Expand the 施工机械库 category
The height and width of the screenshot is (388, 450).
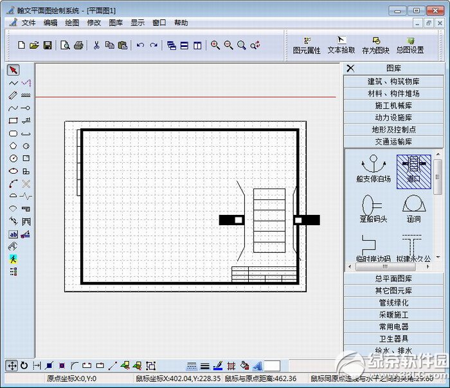tap(393, 106)
